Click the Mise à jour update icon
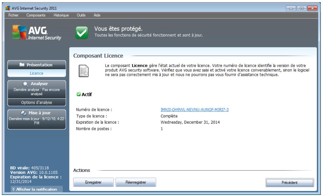This screenshot has width=323, height=196. point(24,113)
